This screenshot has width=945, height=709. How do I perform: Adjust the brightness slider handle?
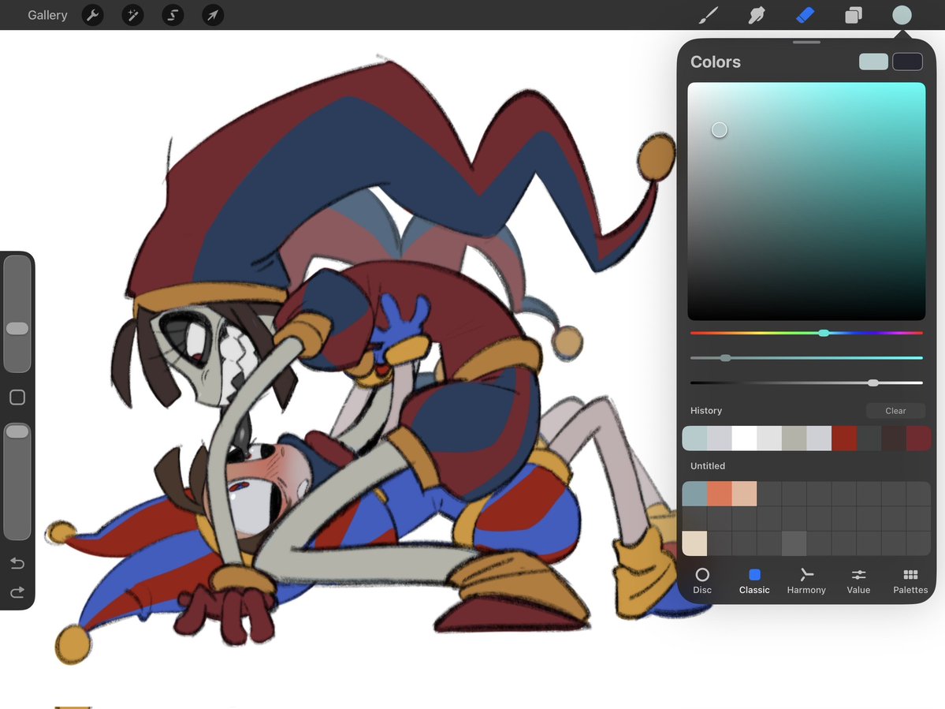(872, 382)
